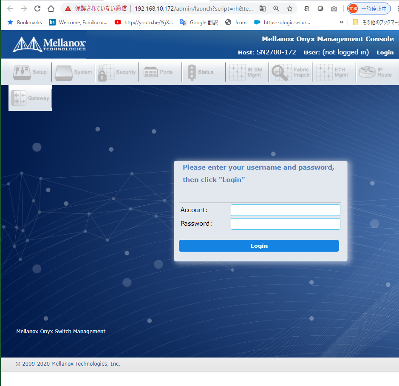Screen dimensions: 399x386
Task: Click the Mellanox copyright footer text
Action: (68, 363)
